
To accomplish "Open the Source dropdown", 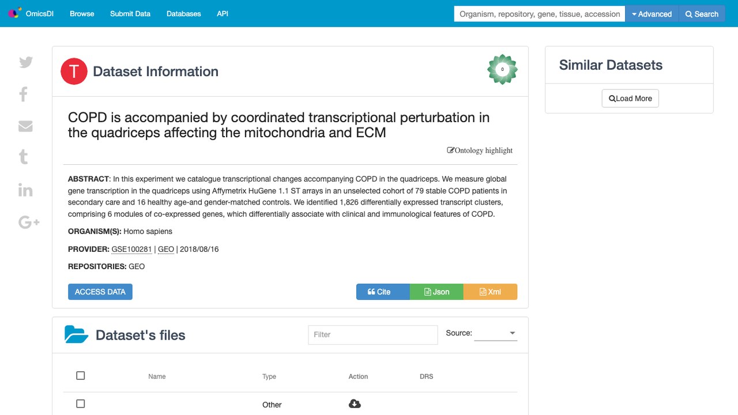I will click(495, 333).
